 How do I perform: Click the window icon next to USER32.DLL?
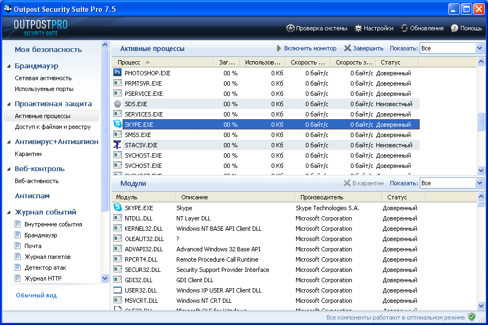click(x=118, y=290)
